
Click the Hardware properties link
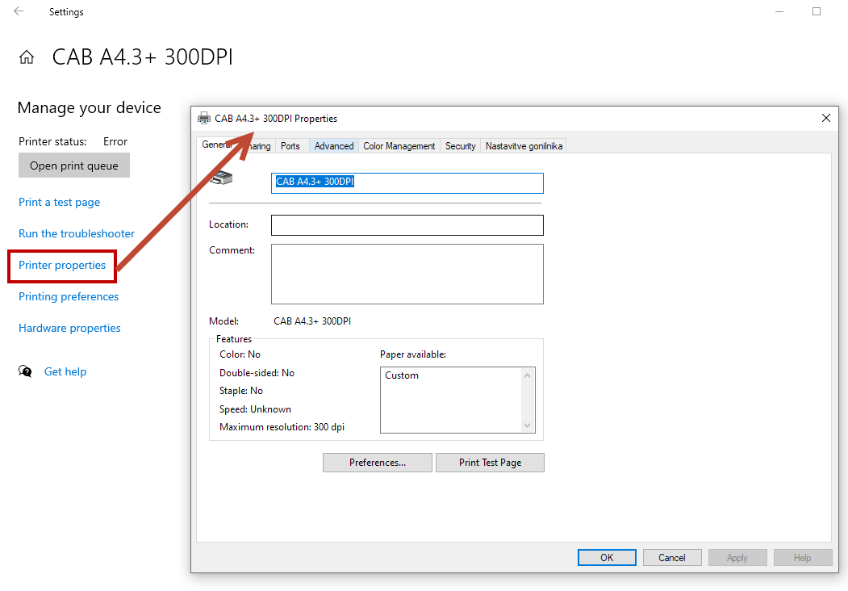[x=69, y=328]
